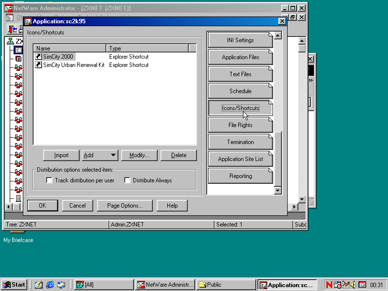Switch to the [All] taskbar button

point(103,285)
